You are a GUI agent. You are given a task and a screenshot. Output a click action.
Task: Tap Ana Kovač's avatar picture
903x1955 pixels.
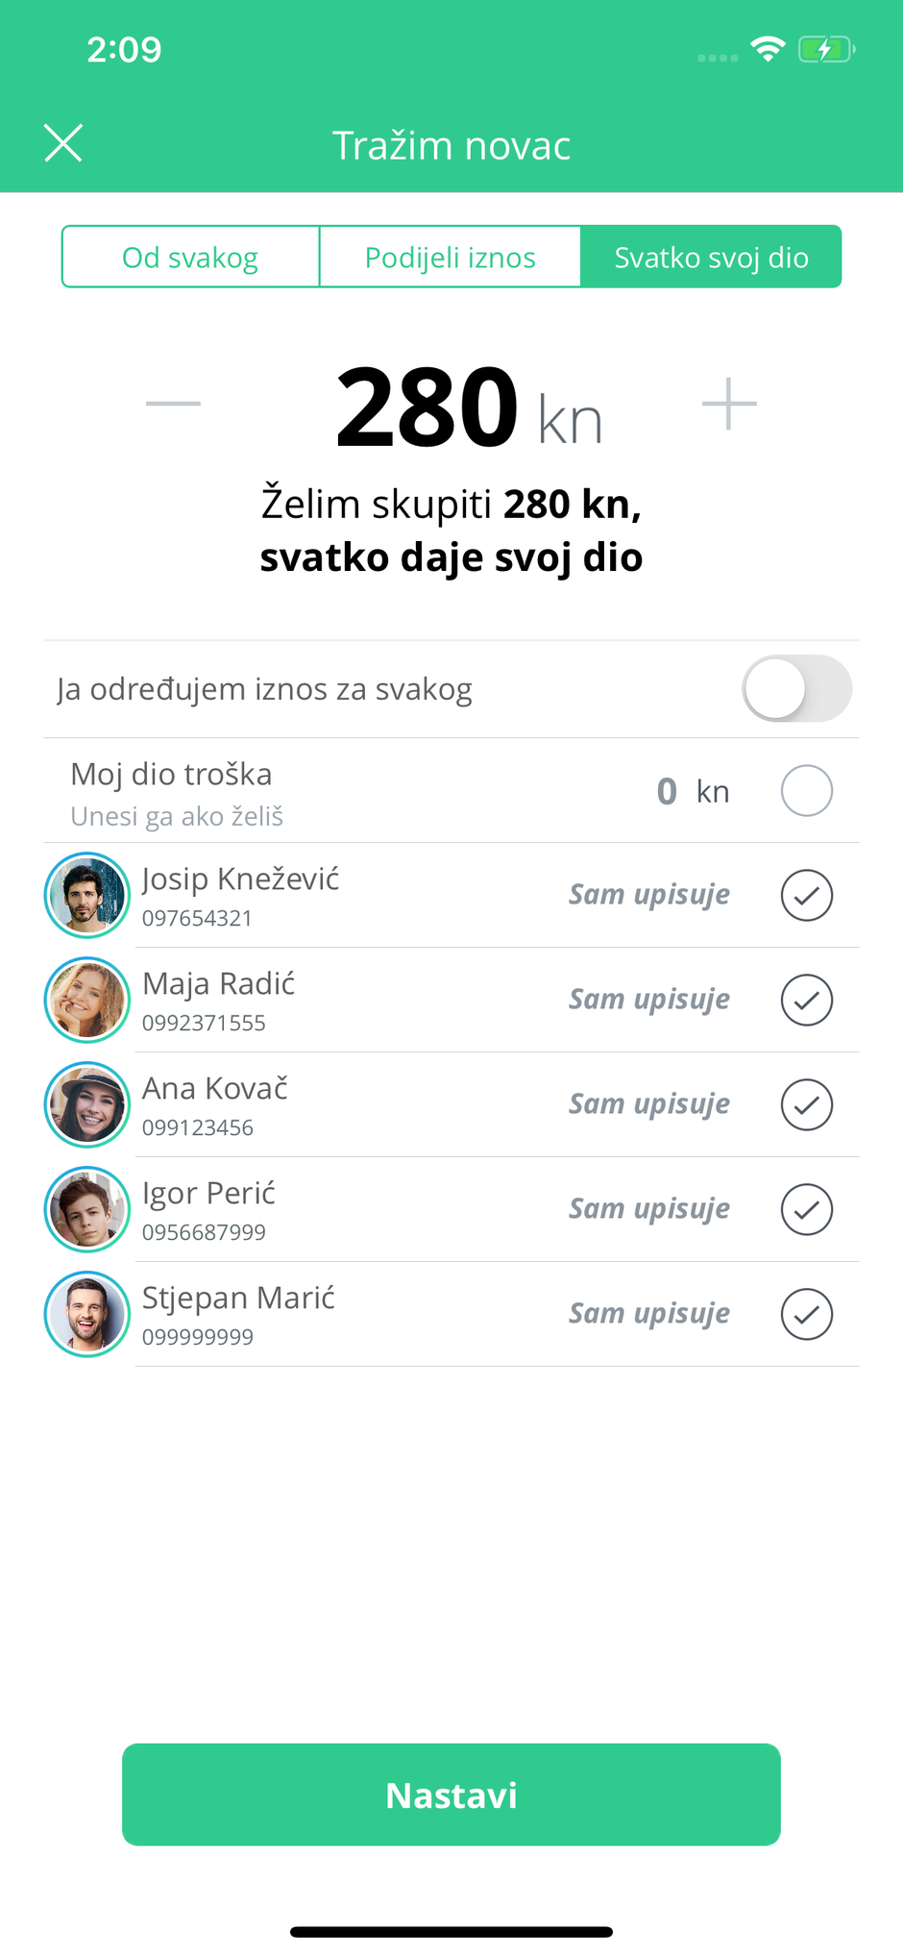coord(87,1104)
